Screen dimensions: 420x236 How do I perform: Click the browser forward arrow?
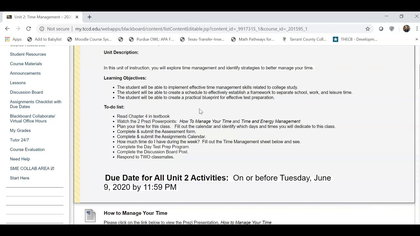pos(18,29)
